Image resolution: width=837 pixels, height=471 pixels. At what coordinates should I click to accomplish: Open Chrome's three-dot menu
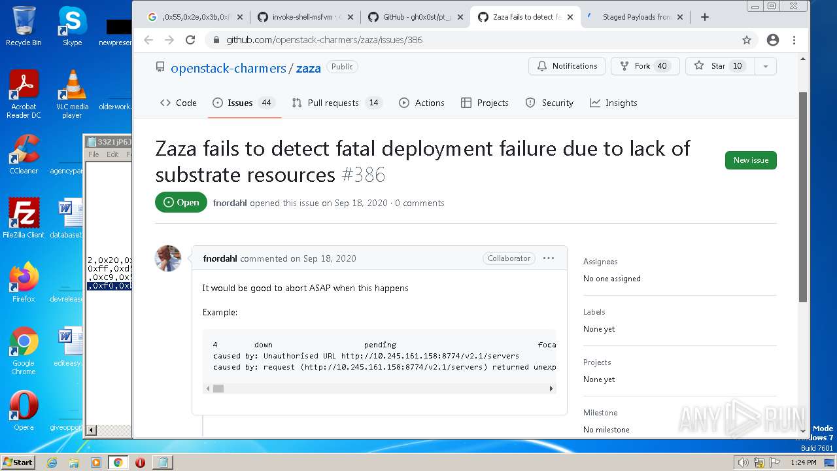tap(794, 40)
